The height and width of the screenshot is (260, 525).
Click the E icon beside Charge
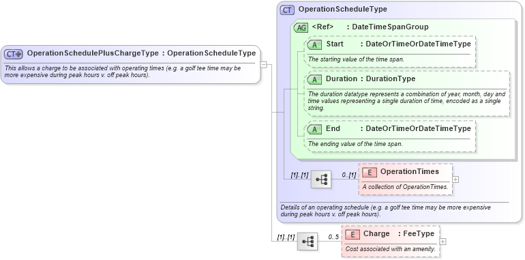352,234
